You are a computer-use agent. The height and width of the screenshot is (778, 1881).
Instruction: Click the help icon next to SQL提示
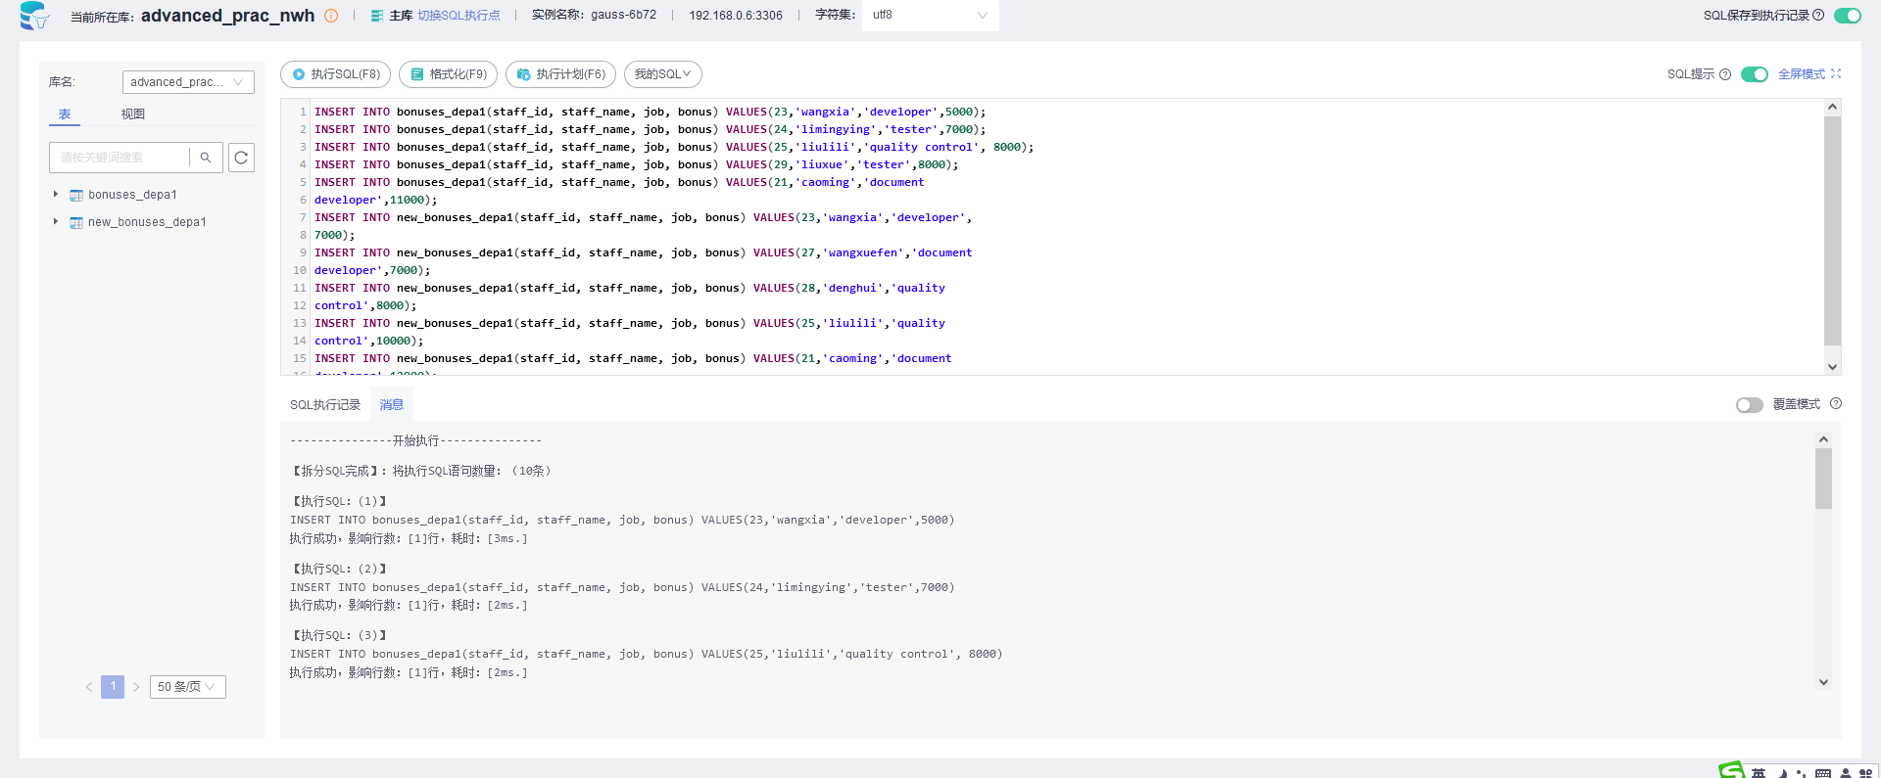[x=1725, y=74]
